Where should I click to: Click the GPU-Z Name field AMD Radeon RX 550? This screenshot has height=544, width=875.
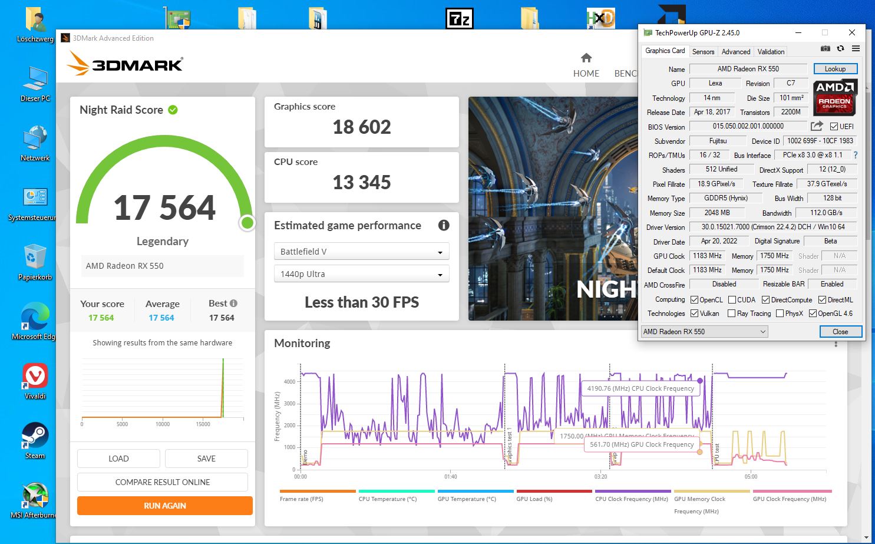748,69
